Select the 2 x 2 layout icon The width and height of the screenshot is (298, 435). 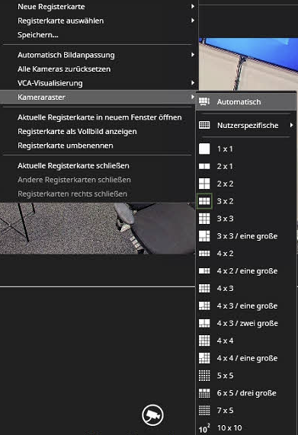click(x=204, y=184)
